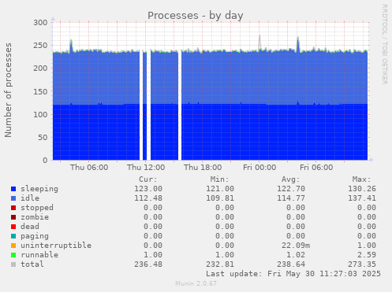The width and height of the screenshot is (392, 292).
Task: Click the 300 y-axis tick label
Action: [40, 23]
